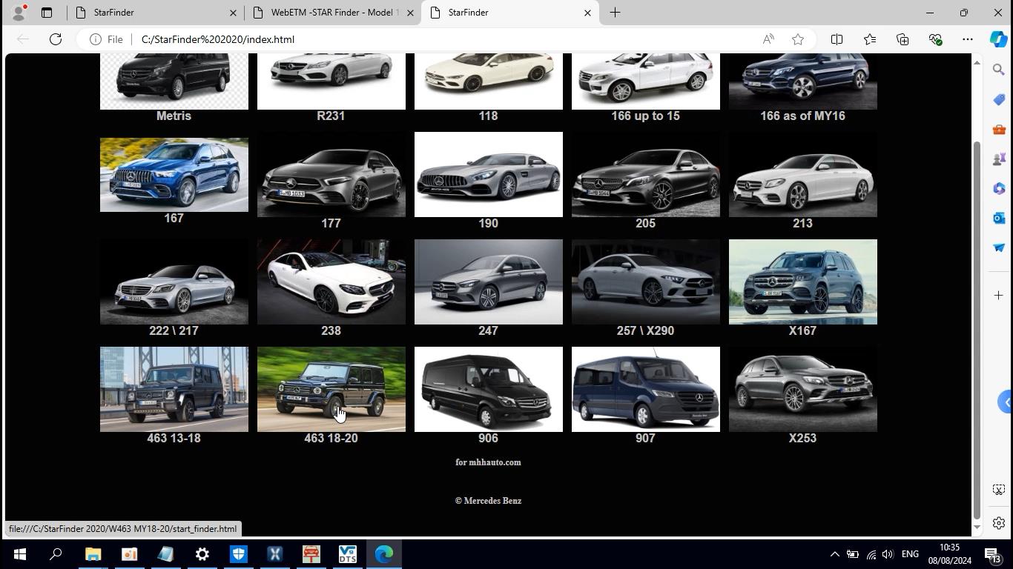The width and height of the screenshot is (1013, 569).
Task: Open the 222 \ 217 model image
Action: click(x=174, y=282)
